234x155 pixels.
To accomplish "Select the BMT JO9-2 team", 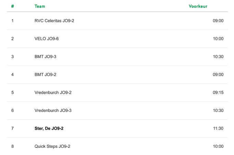I will pos(45,75).
